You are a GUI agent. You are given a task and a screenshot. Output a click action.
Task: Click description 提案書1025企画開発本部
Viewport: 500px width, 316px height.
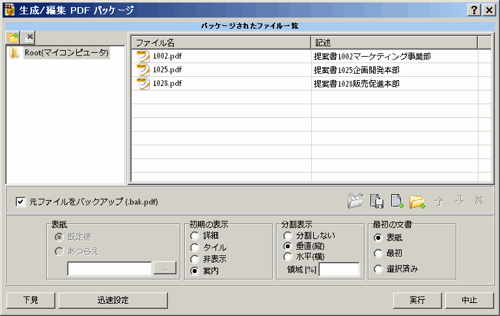pos(357,70)
